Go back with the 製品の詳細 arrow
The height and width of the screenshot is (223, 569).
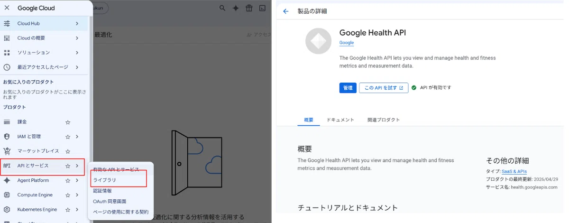tap(285, 11)
